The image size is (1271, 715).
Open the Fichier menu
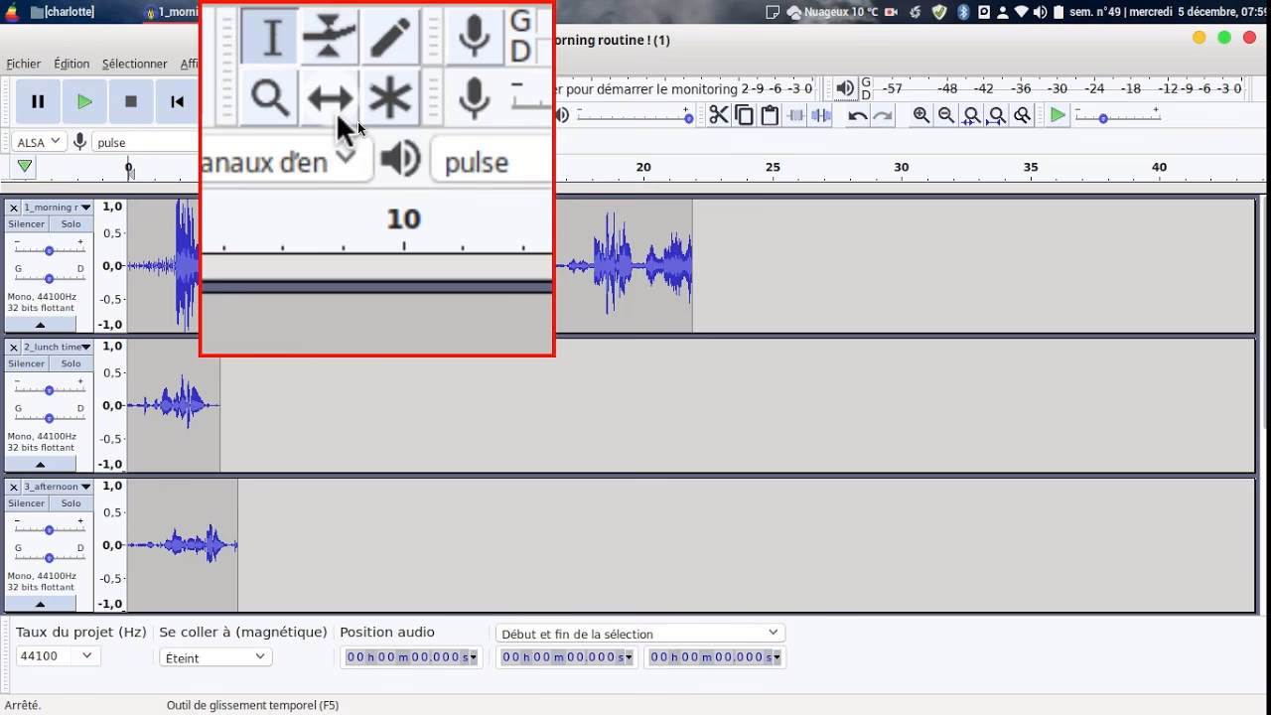[x=23, y=63]
